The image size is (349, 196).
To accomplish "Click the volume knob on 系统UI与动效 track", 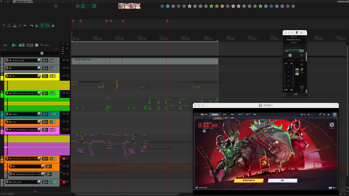I will point(39,60).
